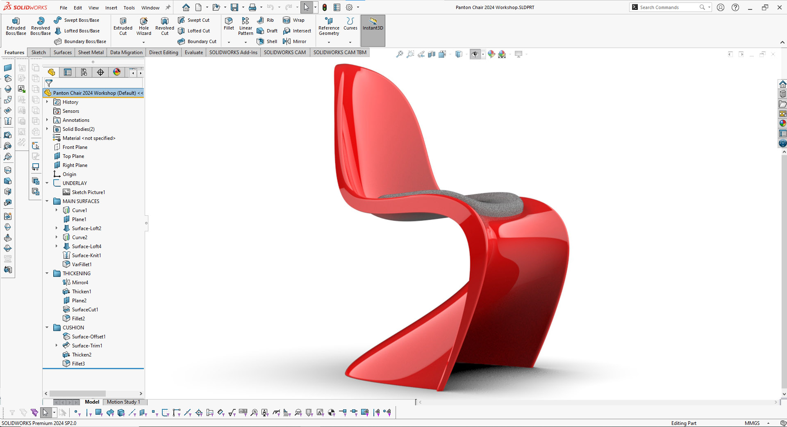Click the Mirror feature tool
The height and width of the screenshot is (427, 787).
pyautogui.click(x=295, y=41)
